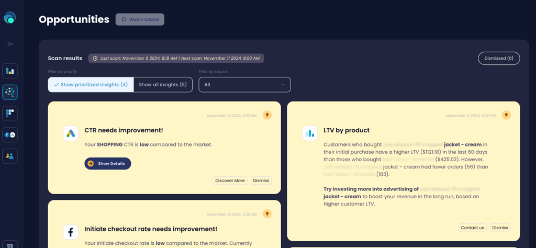Click the Last scan timestamp badge
The width and height of the screenshot is (536, 248).
point(176,59)
